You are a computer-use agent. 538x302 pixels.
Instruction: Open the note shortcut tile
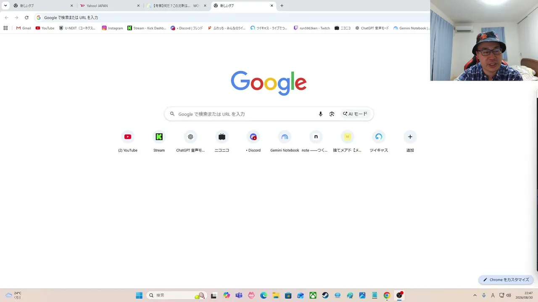click(316, 142)
